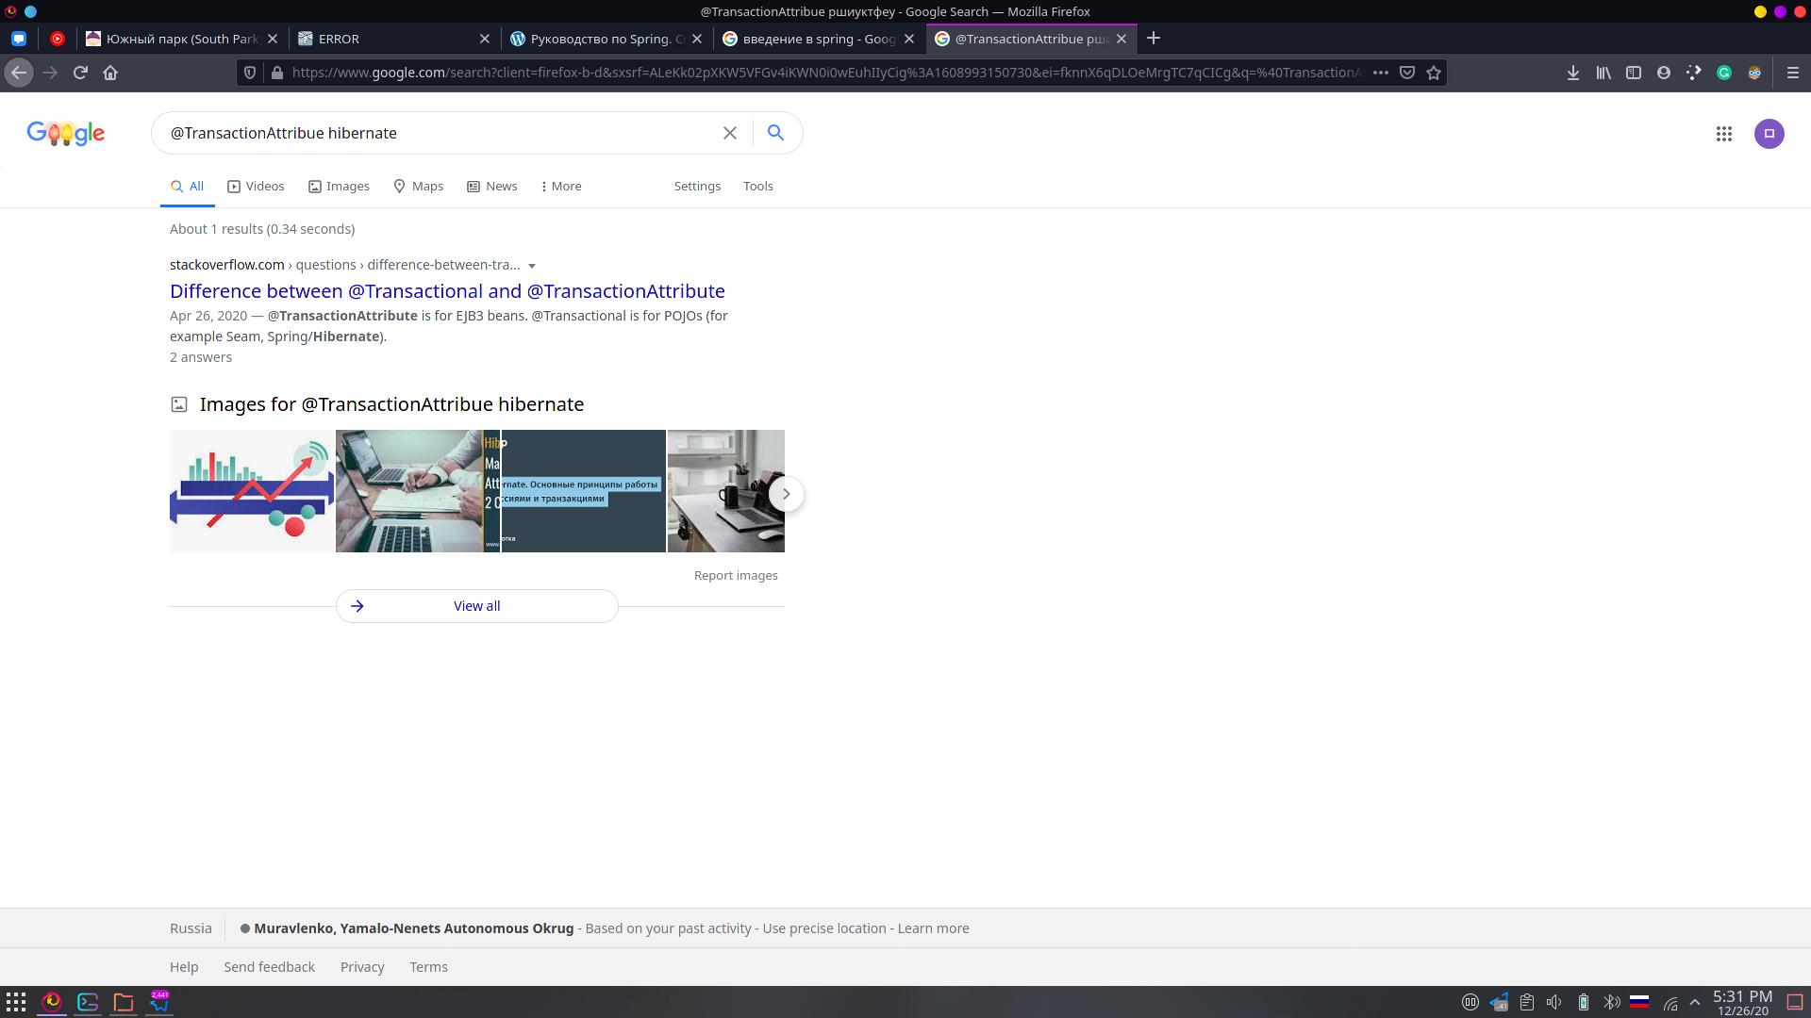This screenshot has height=1018, width=1811.
Task: Open Privacy footer link
Action: click(362, 967)
